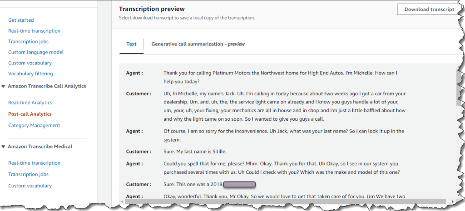The width and height of the screenshot is (465, 211).
Task: Open Real-time Analytics under Call Analytics
Action: pos(30,103)
